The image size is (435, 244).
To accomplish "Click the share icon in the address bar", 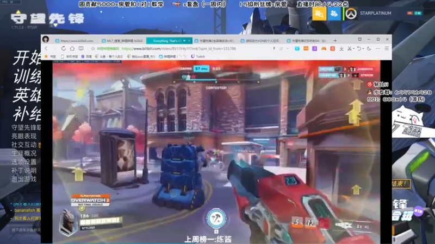I will [x=281, y=48].
